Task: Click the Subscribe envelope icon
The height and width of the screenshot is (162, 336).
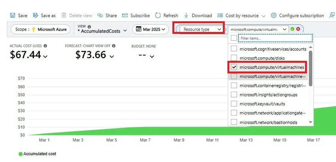Action: (125, 16)
